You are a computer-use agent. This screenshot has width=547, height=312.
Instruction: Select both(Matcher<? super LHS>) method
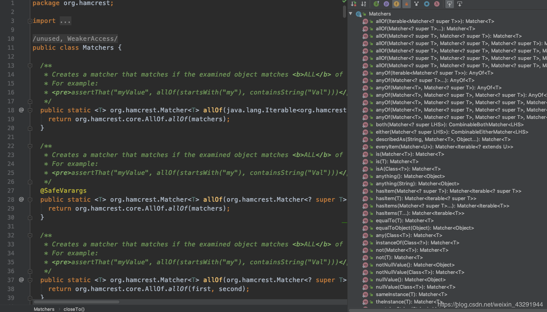pos(450,125)
